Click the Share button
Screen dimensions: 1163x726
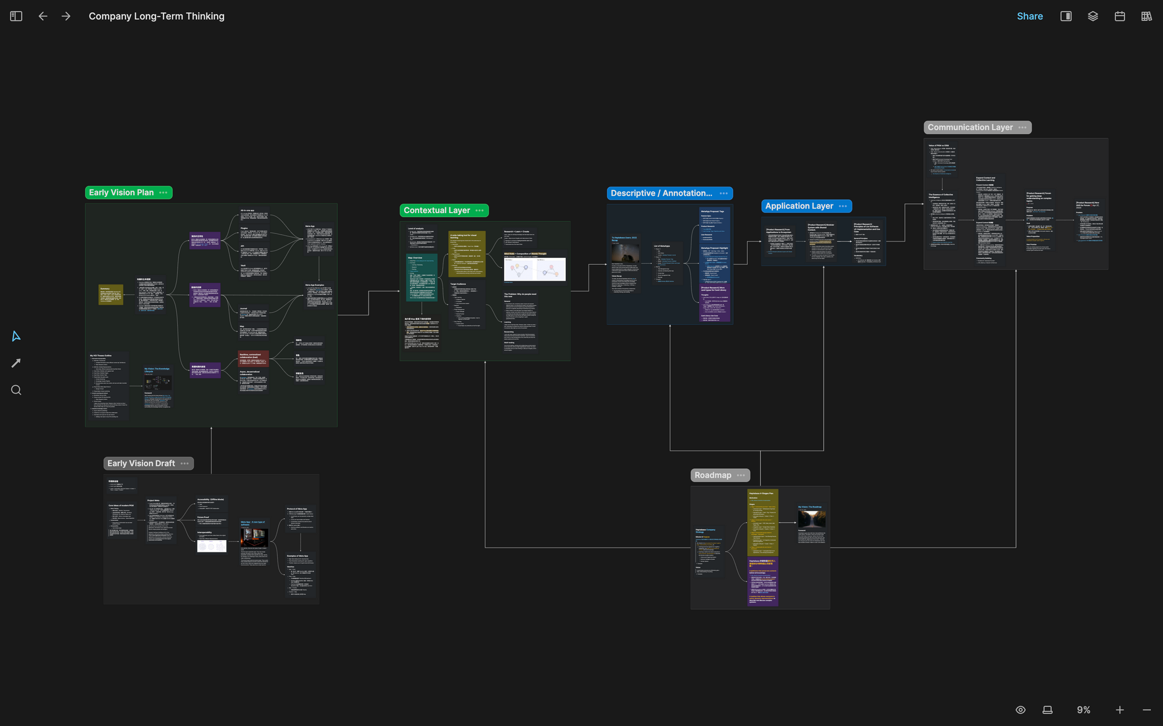(1029, 16)
